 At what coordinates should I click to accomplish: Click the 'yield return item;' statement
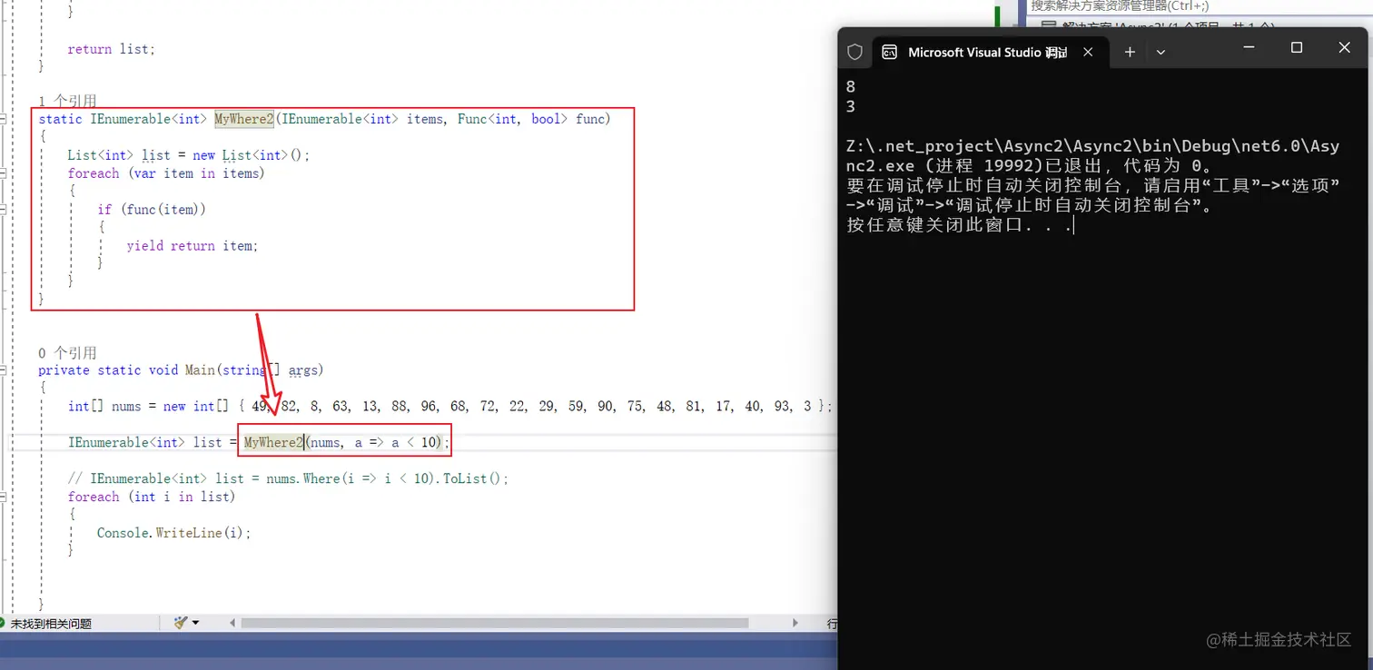point(193,245)
